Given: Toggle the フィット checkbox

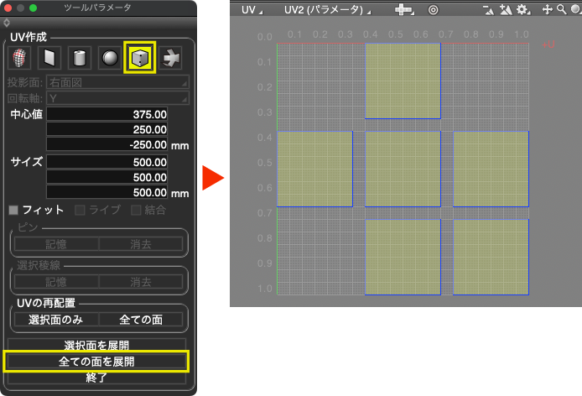Looking at the screenshot, I should 13,211.
